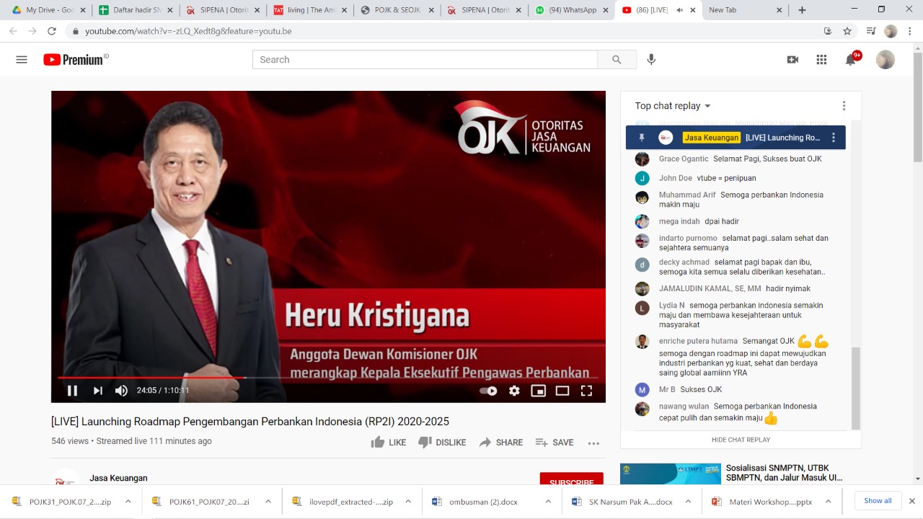This screenshot has width=923, height=519.
Task: Expand the Top chat replay dropdown
Action: click(x=673, y=106)
